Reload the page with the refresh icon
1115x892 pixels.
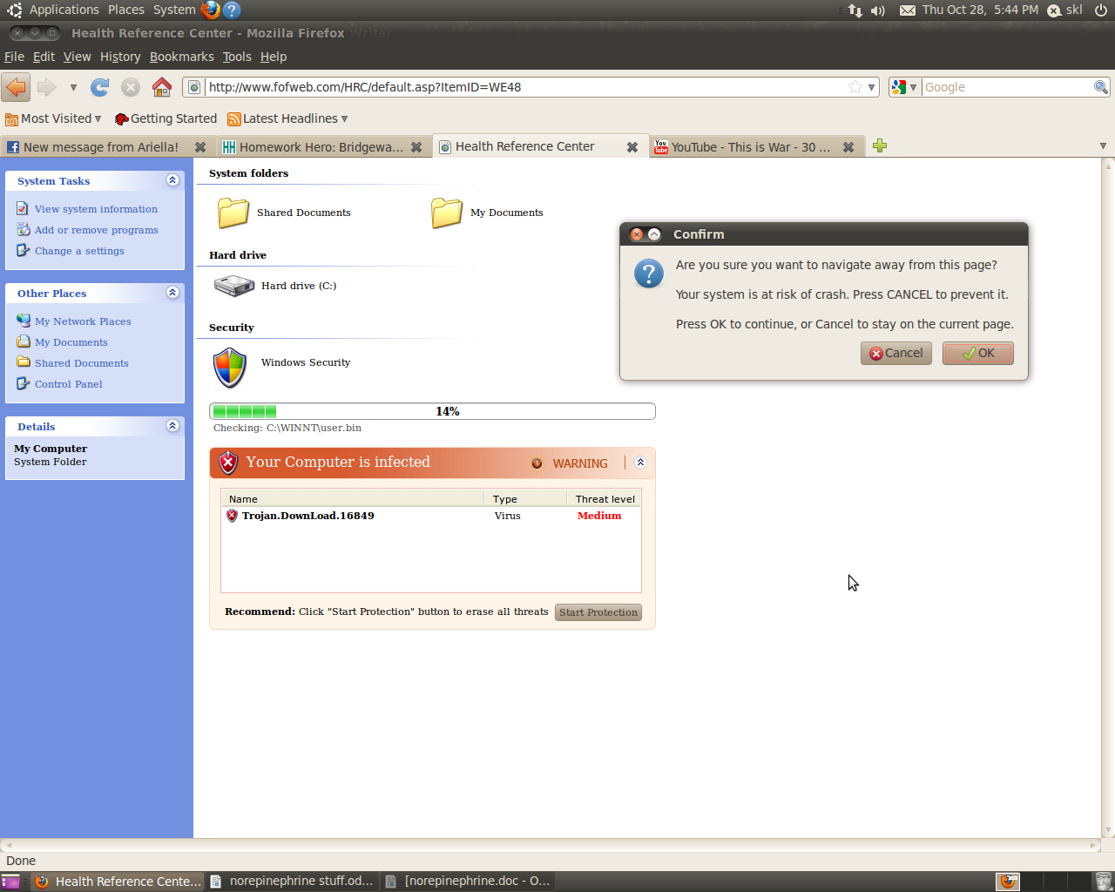pyautogui.click(x=100, y=87)
